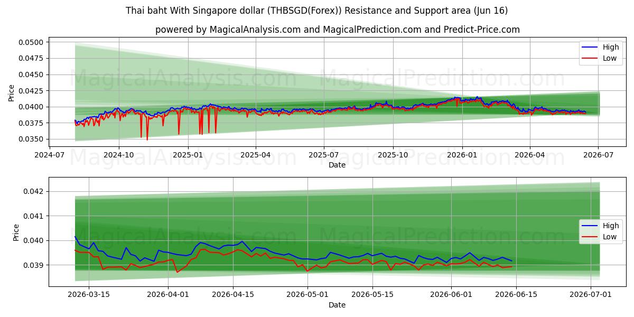Viewport: 634px width, 317px height.
Task: Click the chart title mentioning THBSGD(Forex)
Action: click(317, 11)
